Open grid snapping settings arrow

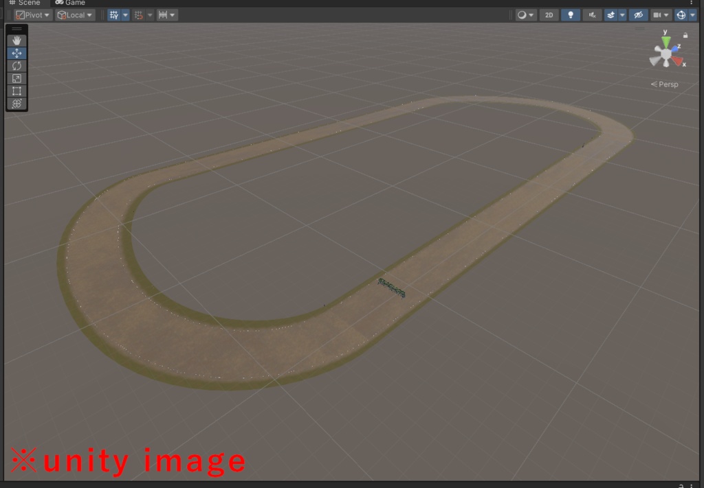click(x=150, y=15)
